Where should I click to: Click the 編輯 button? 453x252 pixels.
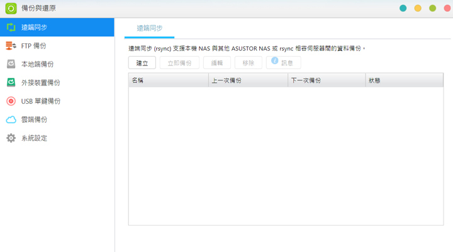click(216, 63)
